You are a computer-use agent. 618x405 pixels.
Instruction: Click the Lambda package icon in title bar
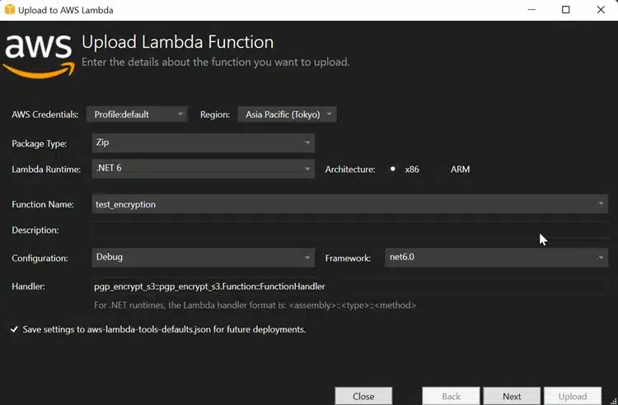tap(9, 9)
